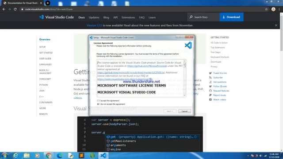
Task: Click the scroll-up arrow of license text box
Action: coord(184,61)
